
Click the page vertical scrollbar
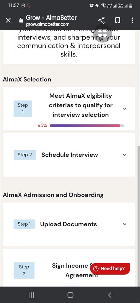point(139,217)
